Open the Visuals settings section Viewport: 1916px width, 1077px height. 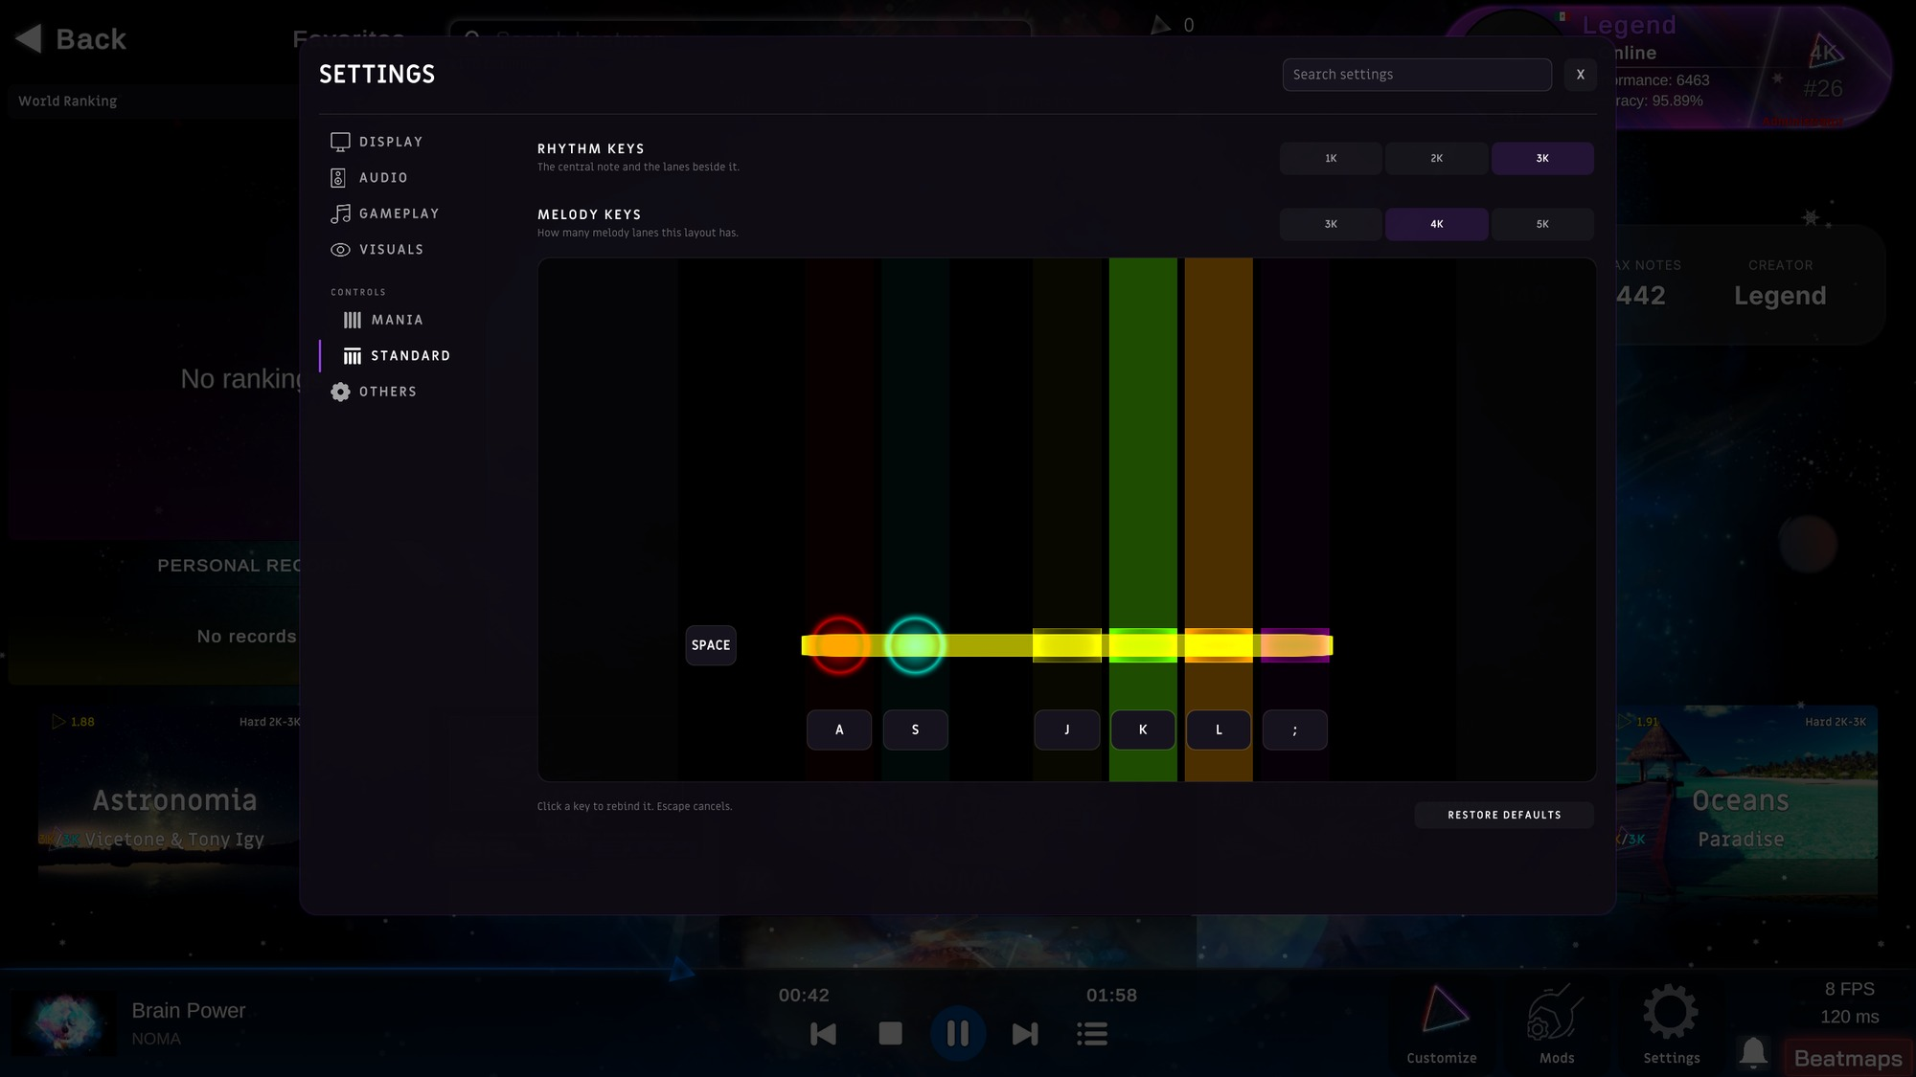(377, 250)
